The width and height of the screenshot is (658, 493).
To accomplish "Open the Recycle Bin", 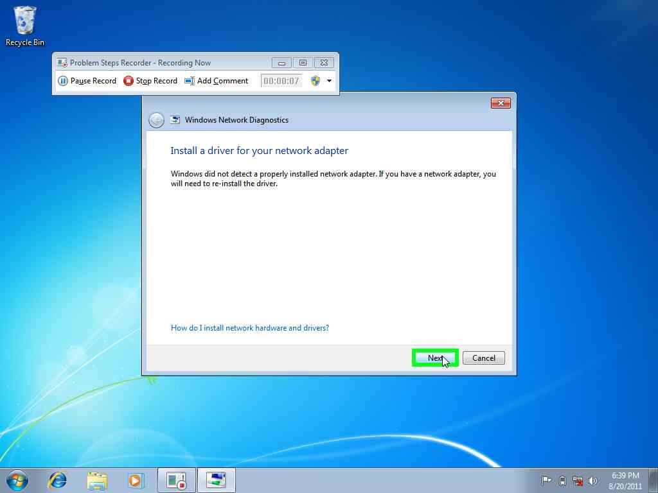I will [x=24, y=21].
